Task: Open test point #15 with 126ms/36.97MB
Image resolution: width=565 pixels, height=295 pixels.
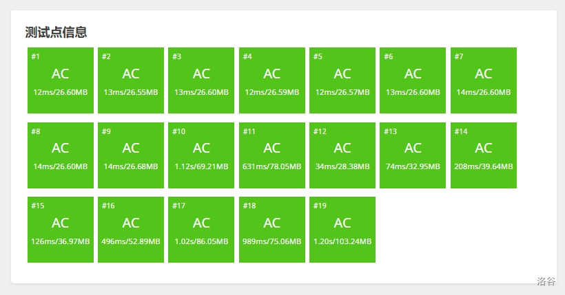Action: tap(61, 230)
